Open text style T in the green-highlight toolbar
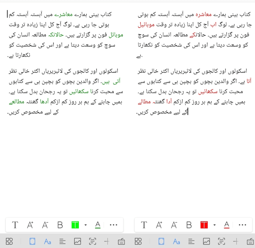The image size is (255, 248). [15, 225]
